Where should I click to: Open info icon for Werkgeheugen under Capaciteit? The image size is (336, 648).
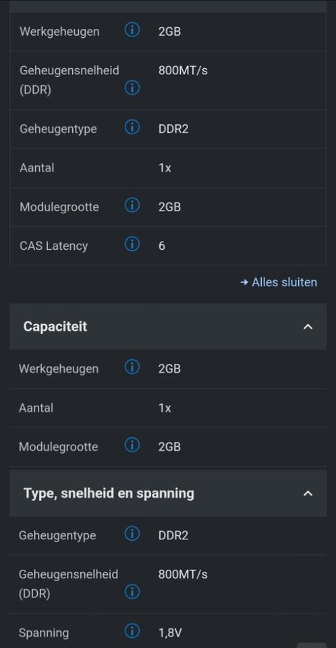(132, 367)
